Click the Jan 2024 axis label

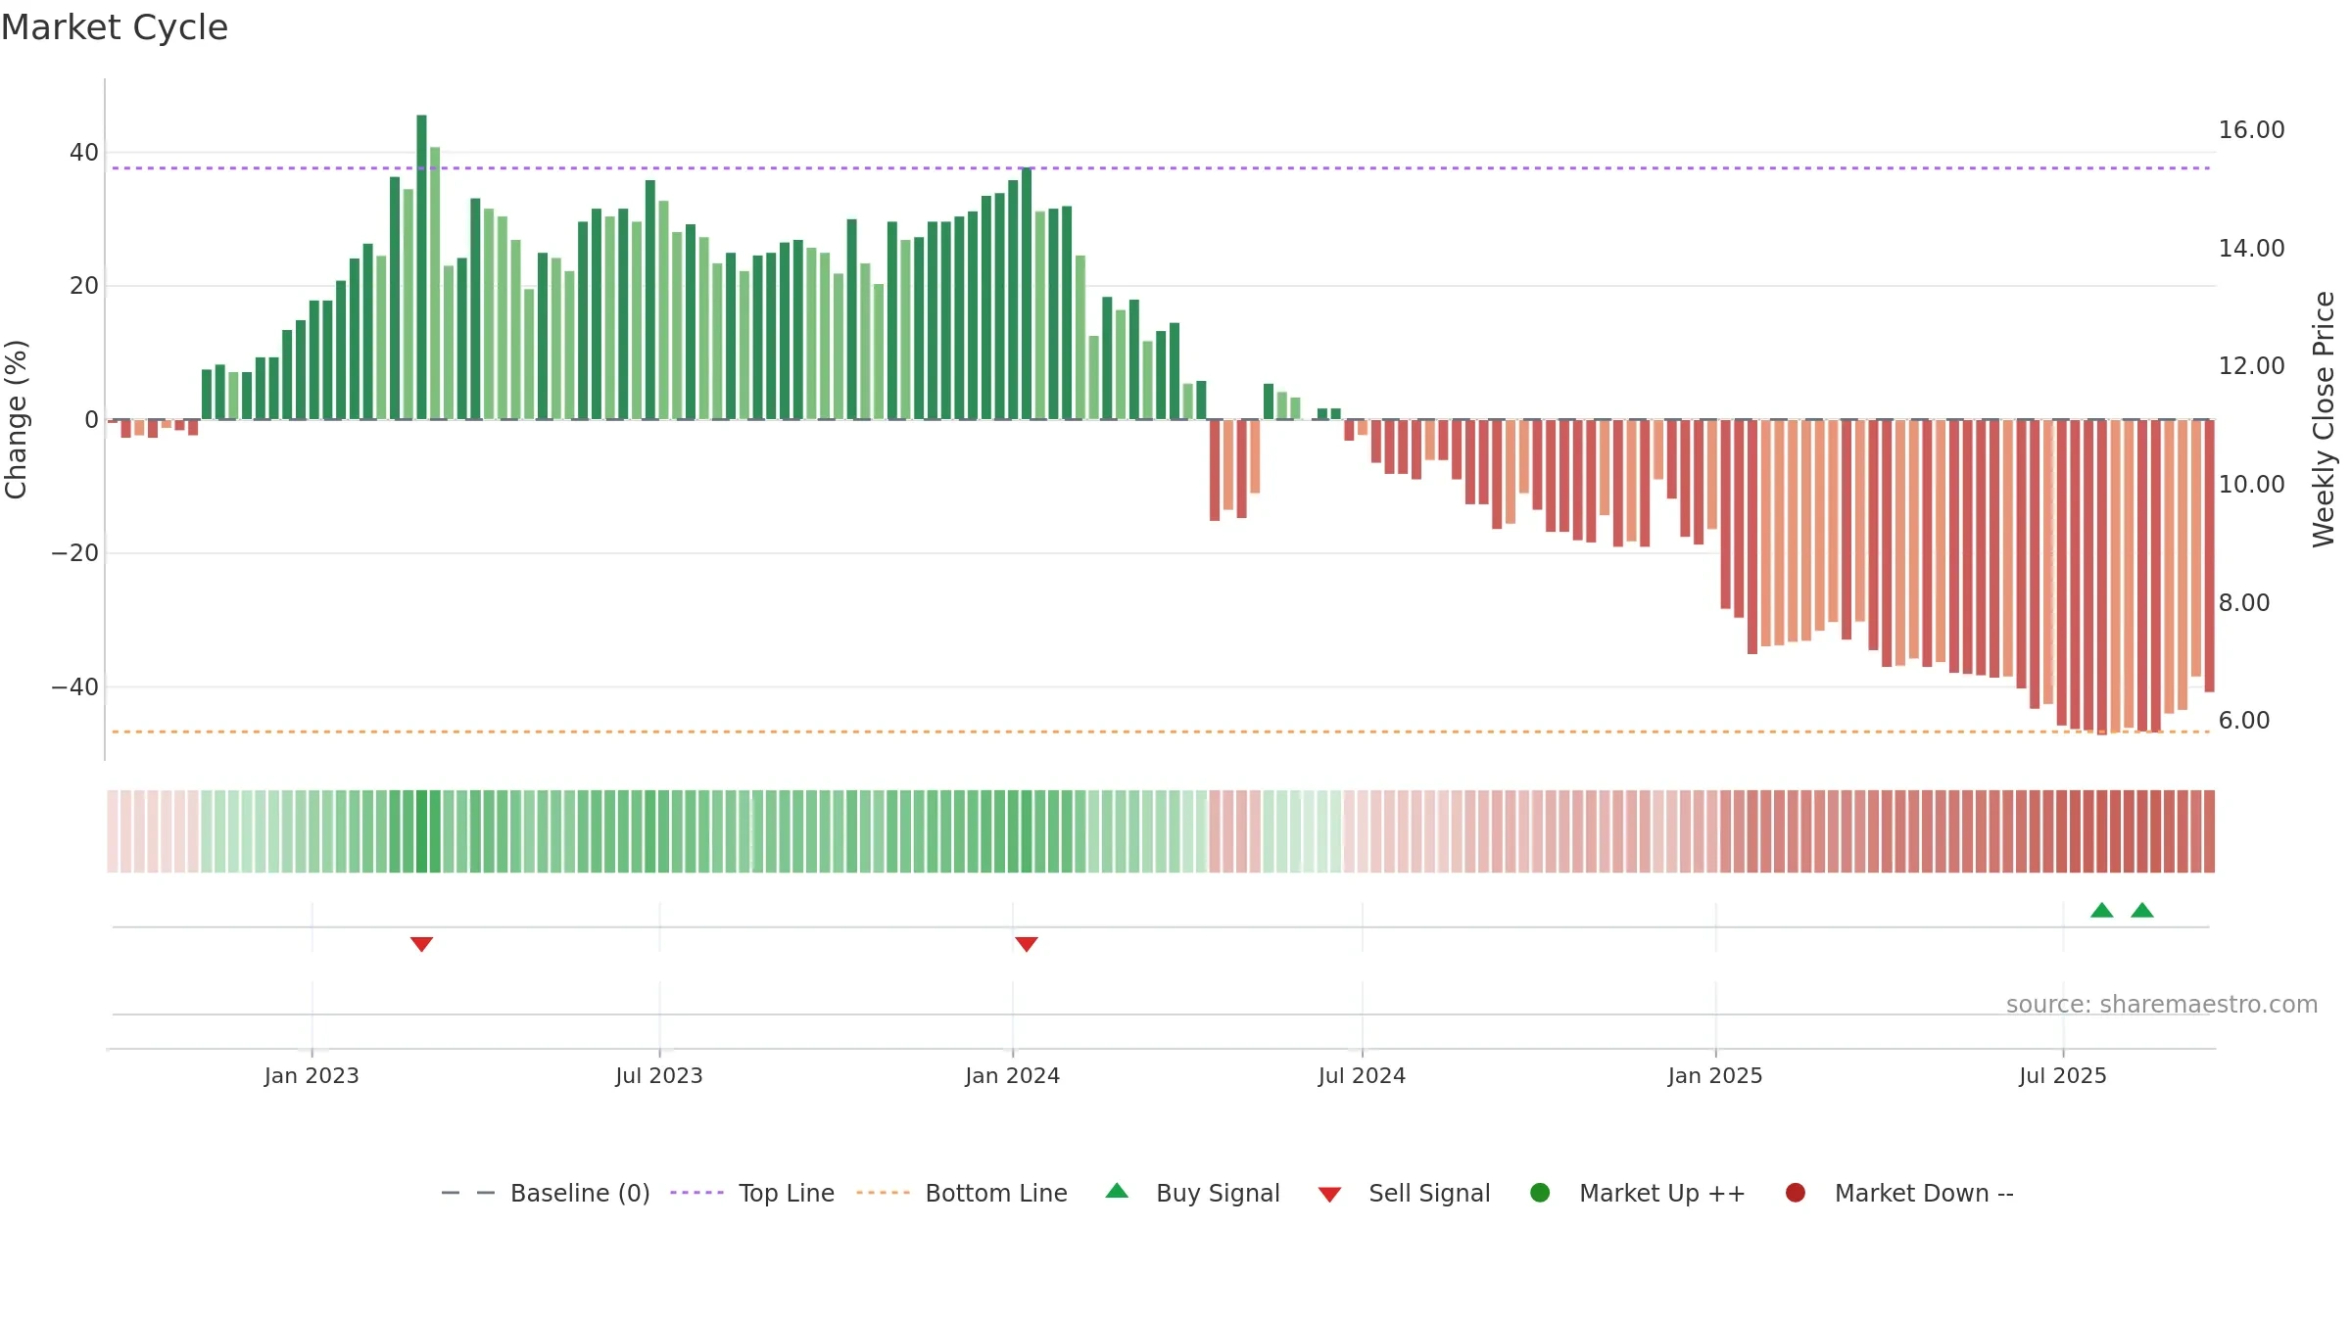[1012, 1075]
